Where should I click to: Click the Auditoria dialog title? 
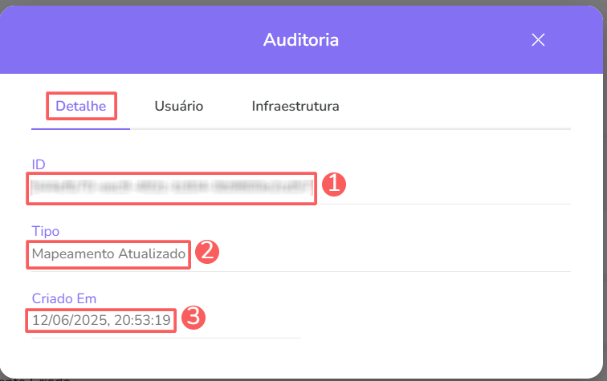pos(301,39)
